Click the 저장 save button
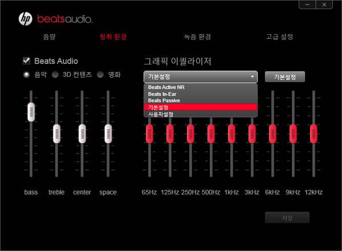Image resolution: width=342 pixels, height=251 pixels. click(287, 217)
